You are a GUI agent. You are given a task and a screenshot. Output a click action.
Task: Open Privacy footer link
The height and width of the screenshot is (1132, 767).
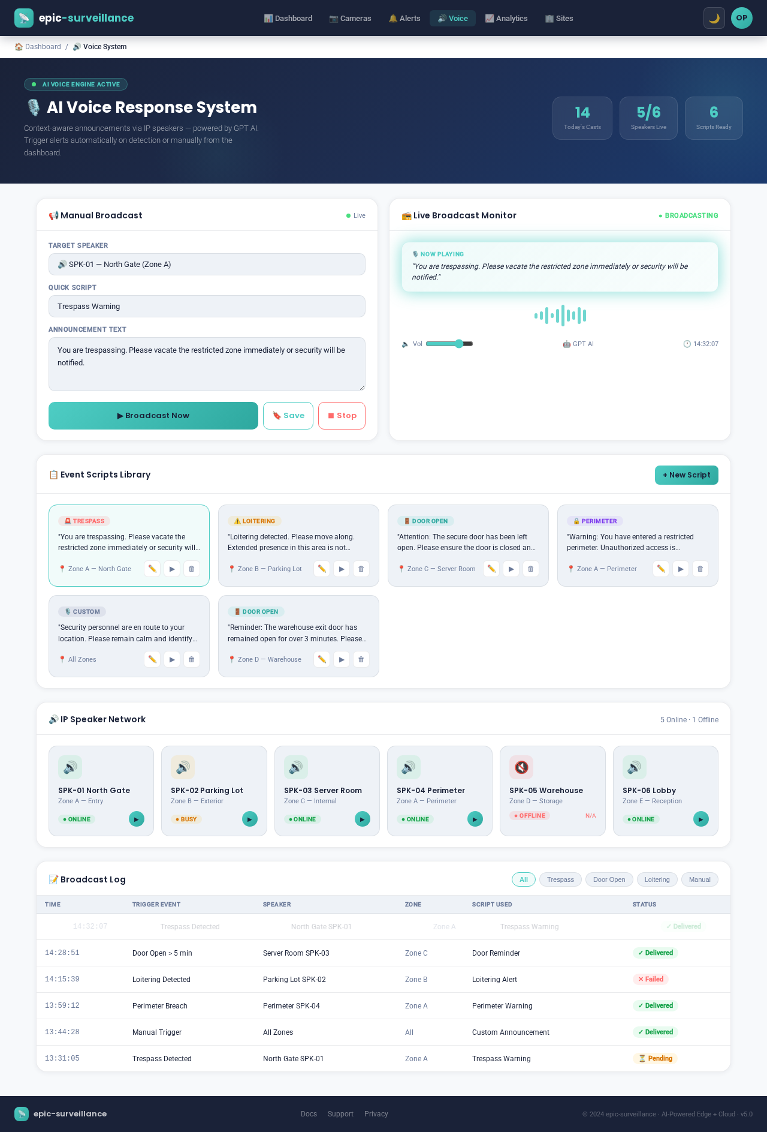[376, 1114]
